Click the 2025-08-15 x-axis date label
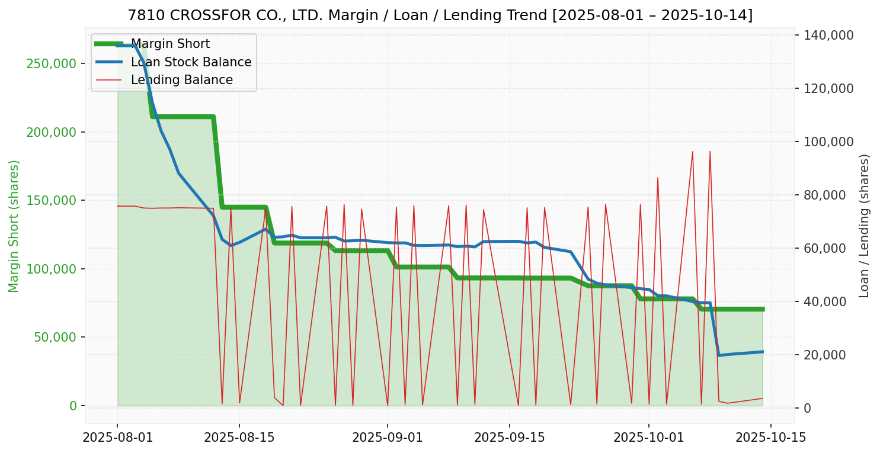This screenshot has width=880, height=453. point(239,438)
